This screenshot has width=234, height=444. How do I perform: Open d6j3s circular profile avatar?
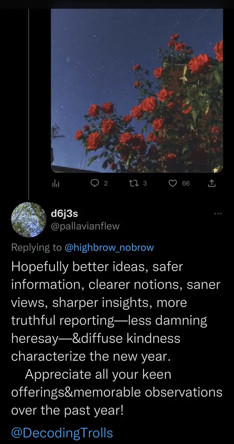point(29,219)
